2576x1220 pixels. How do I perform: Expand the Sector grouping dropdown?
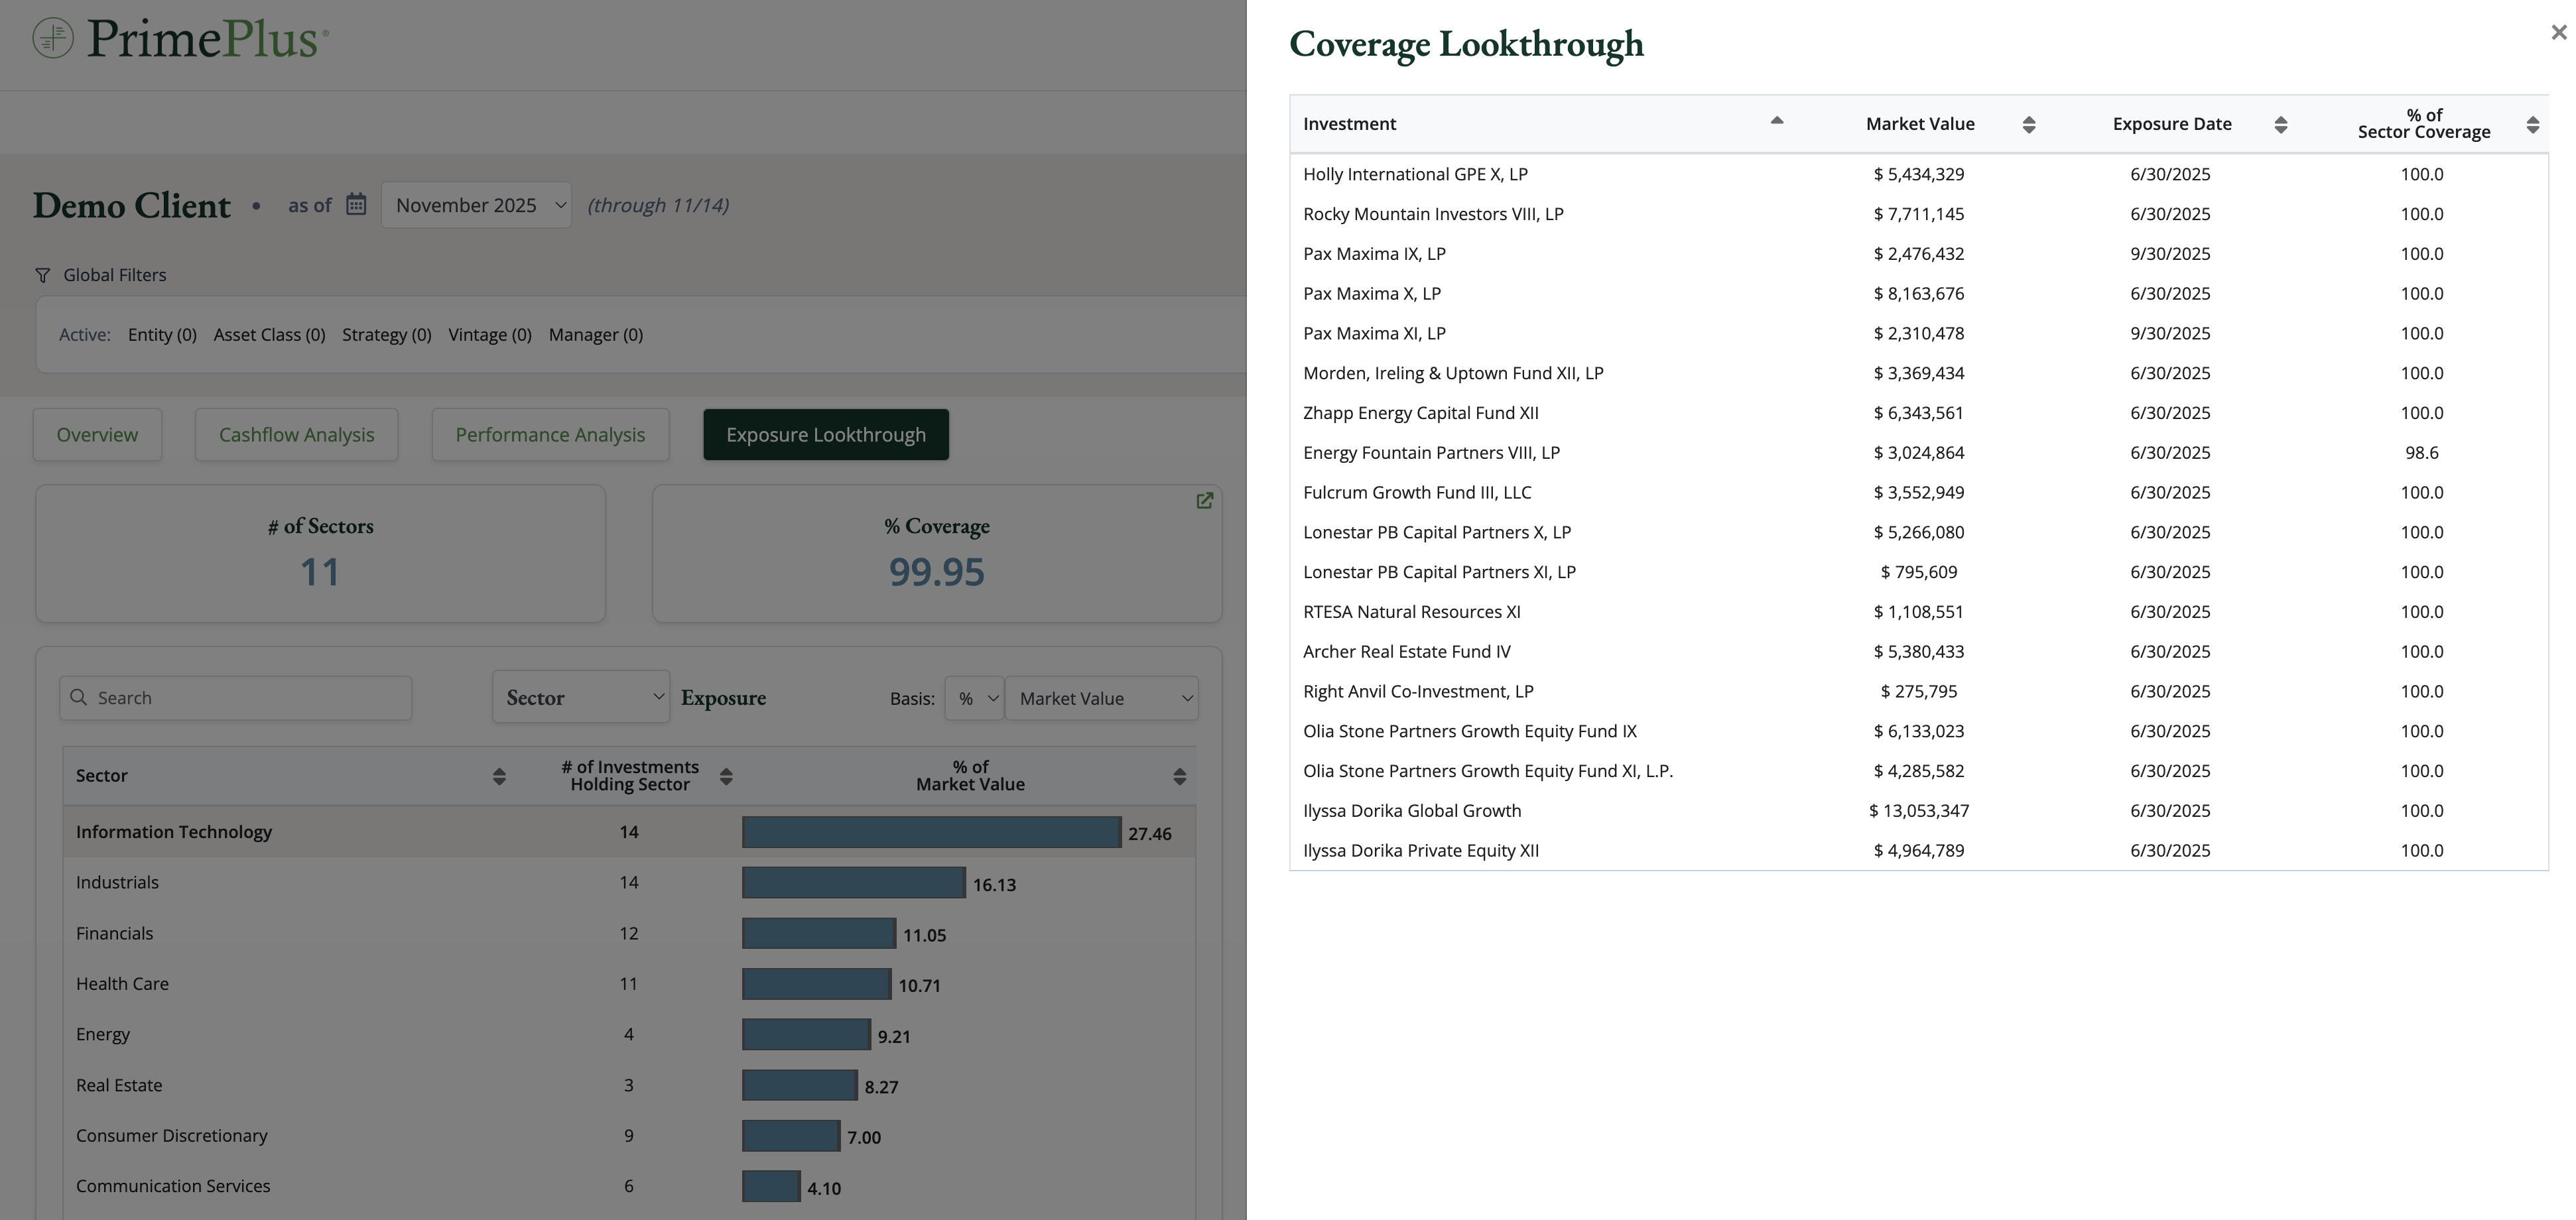[x=581, y=697]
